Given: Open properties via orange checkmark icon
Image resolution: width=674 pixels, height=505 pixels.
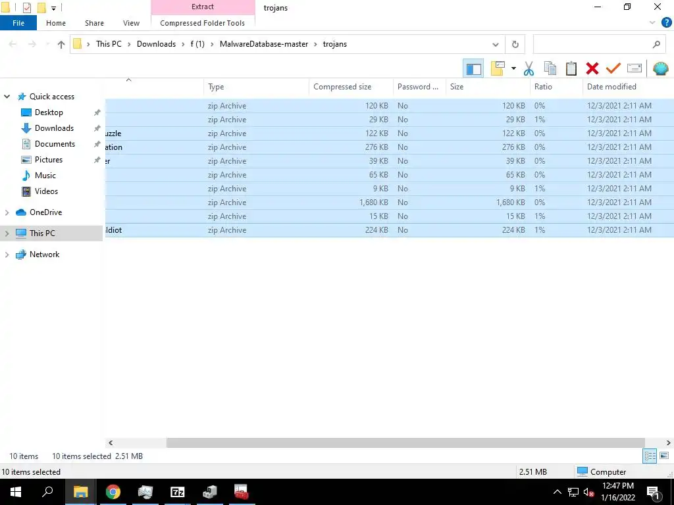Looking at the screenshot, I should click(613, 68).
